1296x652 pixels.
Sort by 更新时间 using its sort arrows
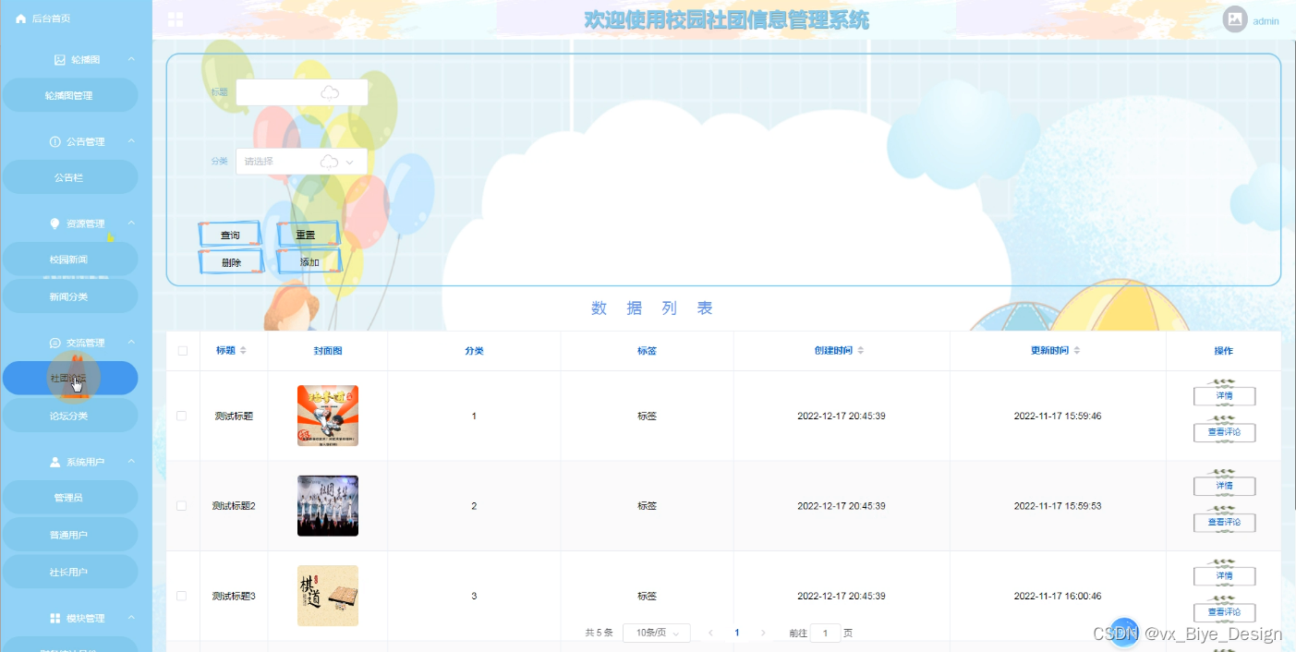click(1077, 351)
